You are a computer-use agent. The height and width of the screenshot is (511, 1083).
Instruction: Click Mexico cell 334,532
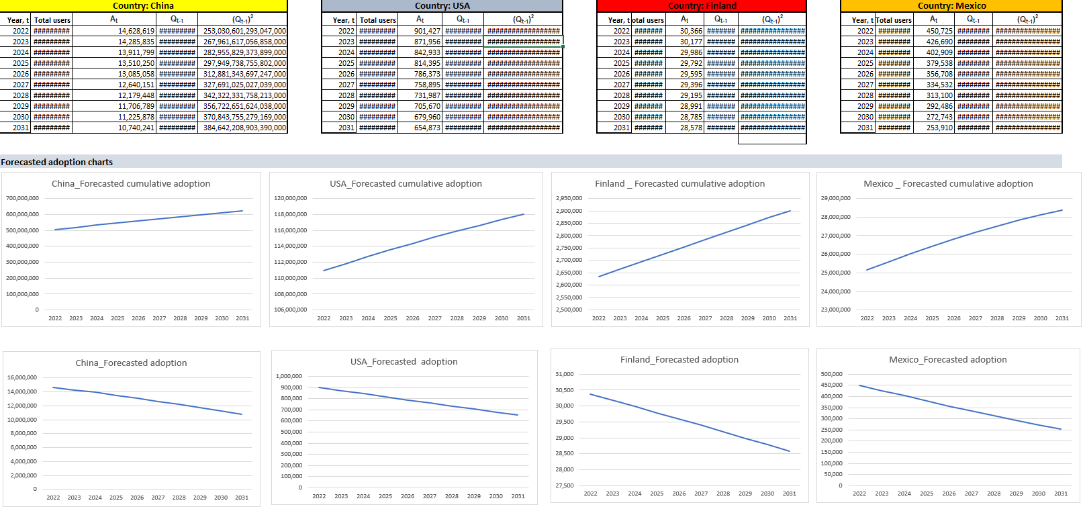tap(934, 85)
